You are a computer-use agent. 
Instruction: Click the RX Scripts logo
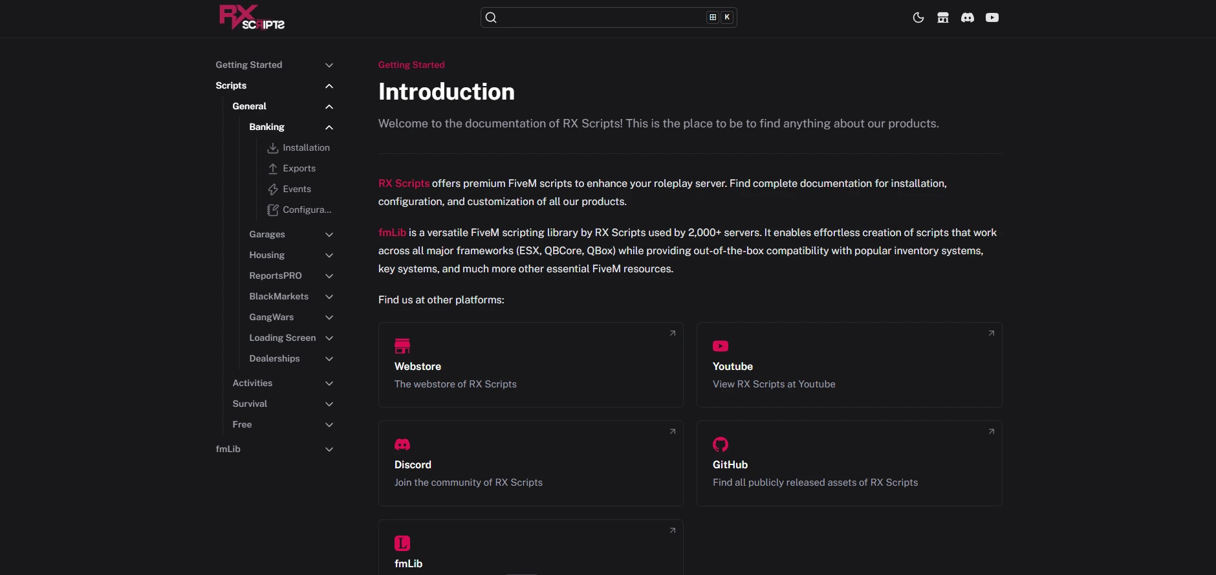click(252, 17)
